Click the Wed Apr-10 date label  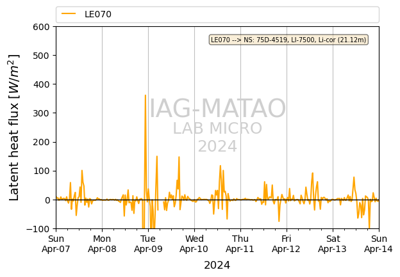point(194,244)
